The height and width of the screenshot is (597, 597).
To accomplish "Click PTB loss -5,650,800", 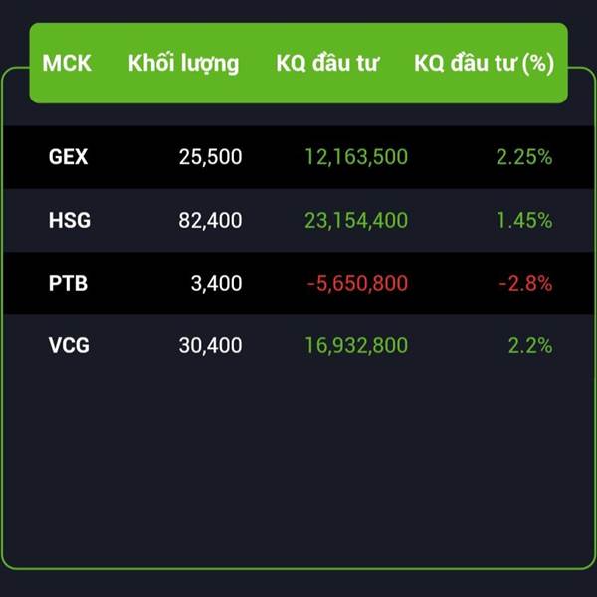I will pos(357,284).
